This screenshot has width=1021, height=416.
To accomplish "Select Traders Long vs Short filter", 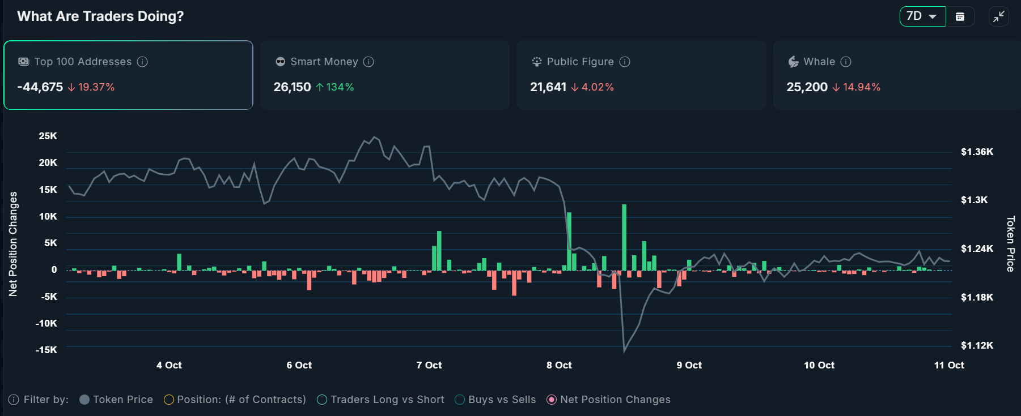I will click(381, 400).
